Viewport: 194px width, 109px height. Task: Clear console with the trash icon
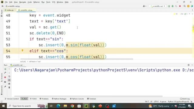tap(9, 88)
